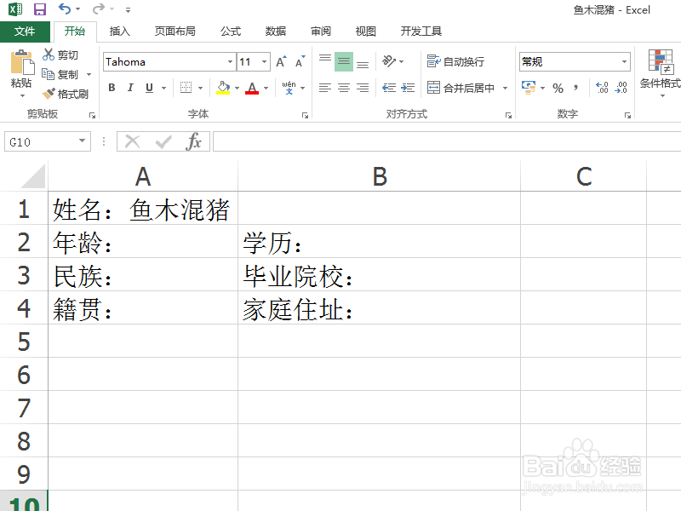
Task: Toggle Italic formatting
Action: pos(130,88)
